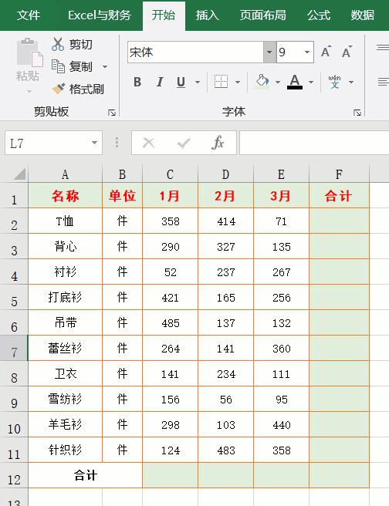This screenshot has height=506, width=389.
Task: Click the 格式刷 label
Action: (86, 89)
